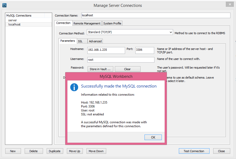236x159 pixels.
Task: Open the Connection Method dropdown
Action: pyautogui.click(x=130, y=33)
